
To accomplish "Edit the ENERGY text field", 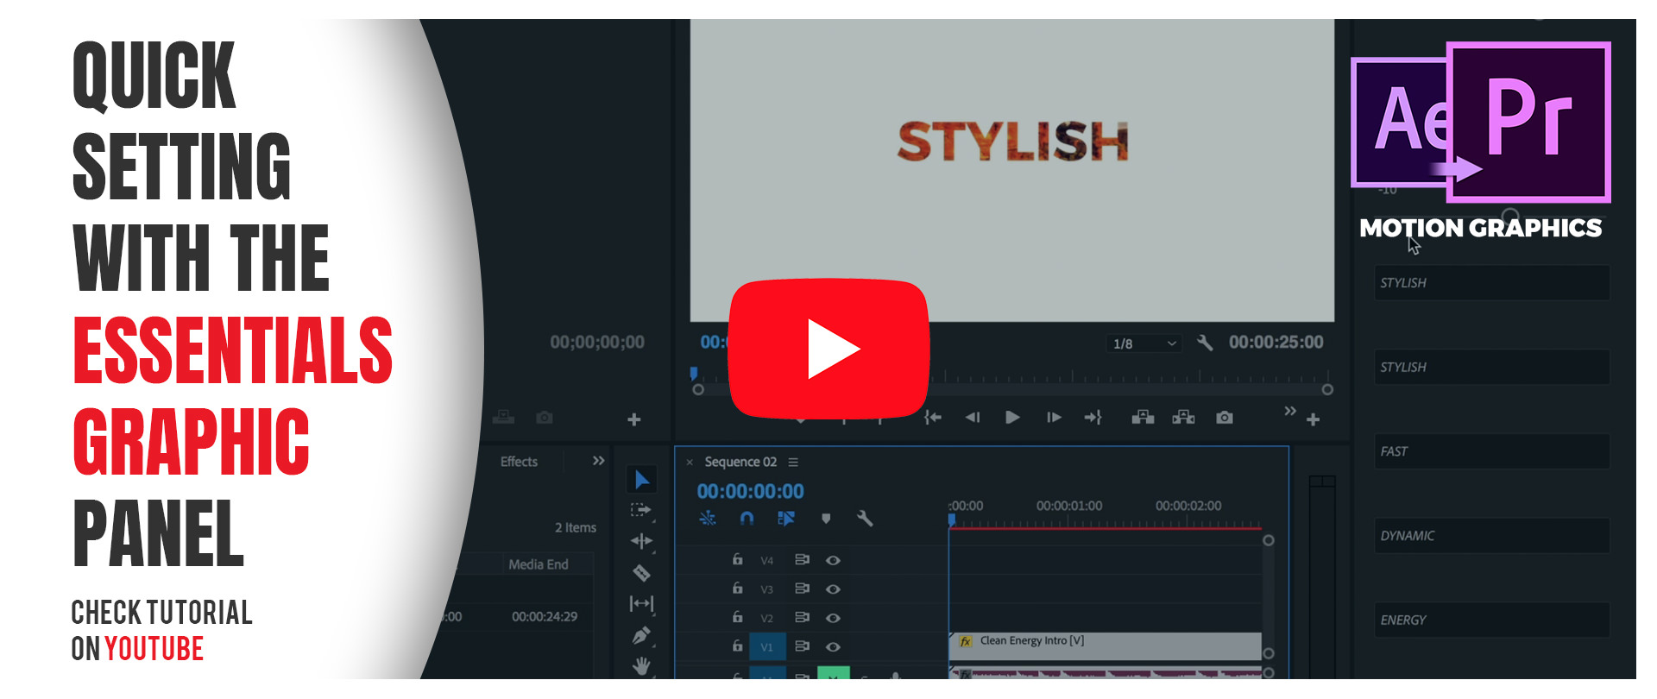I will tap(1492, 620).
